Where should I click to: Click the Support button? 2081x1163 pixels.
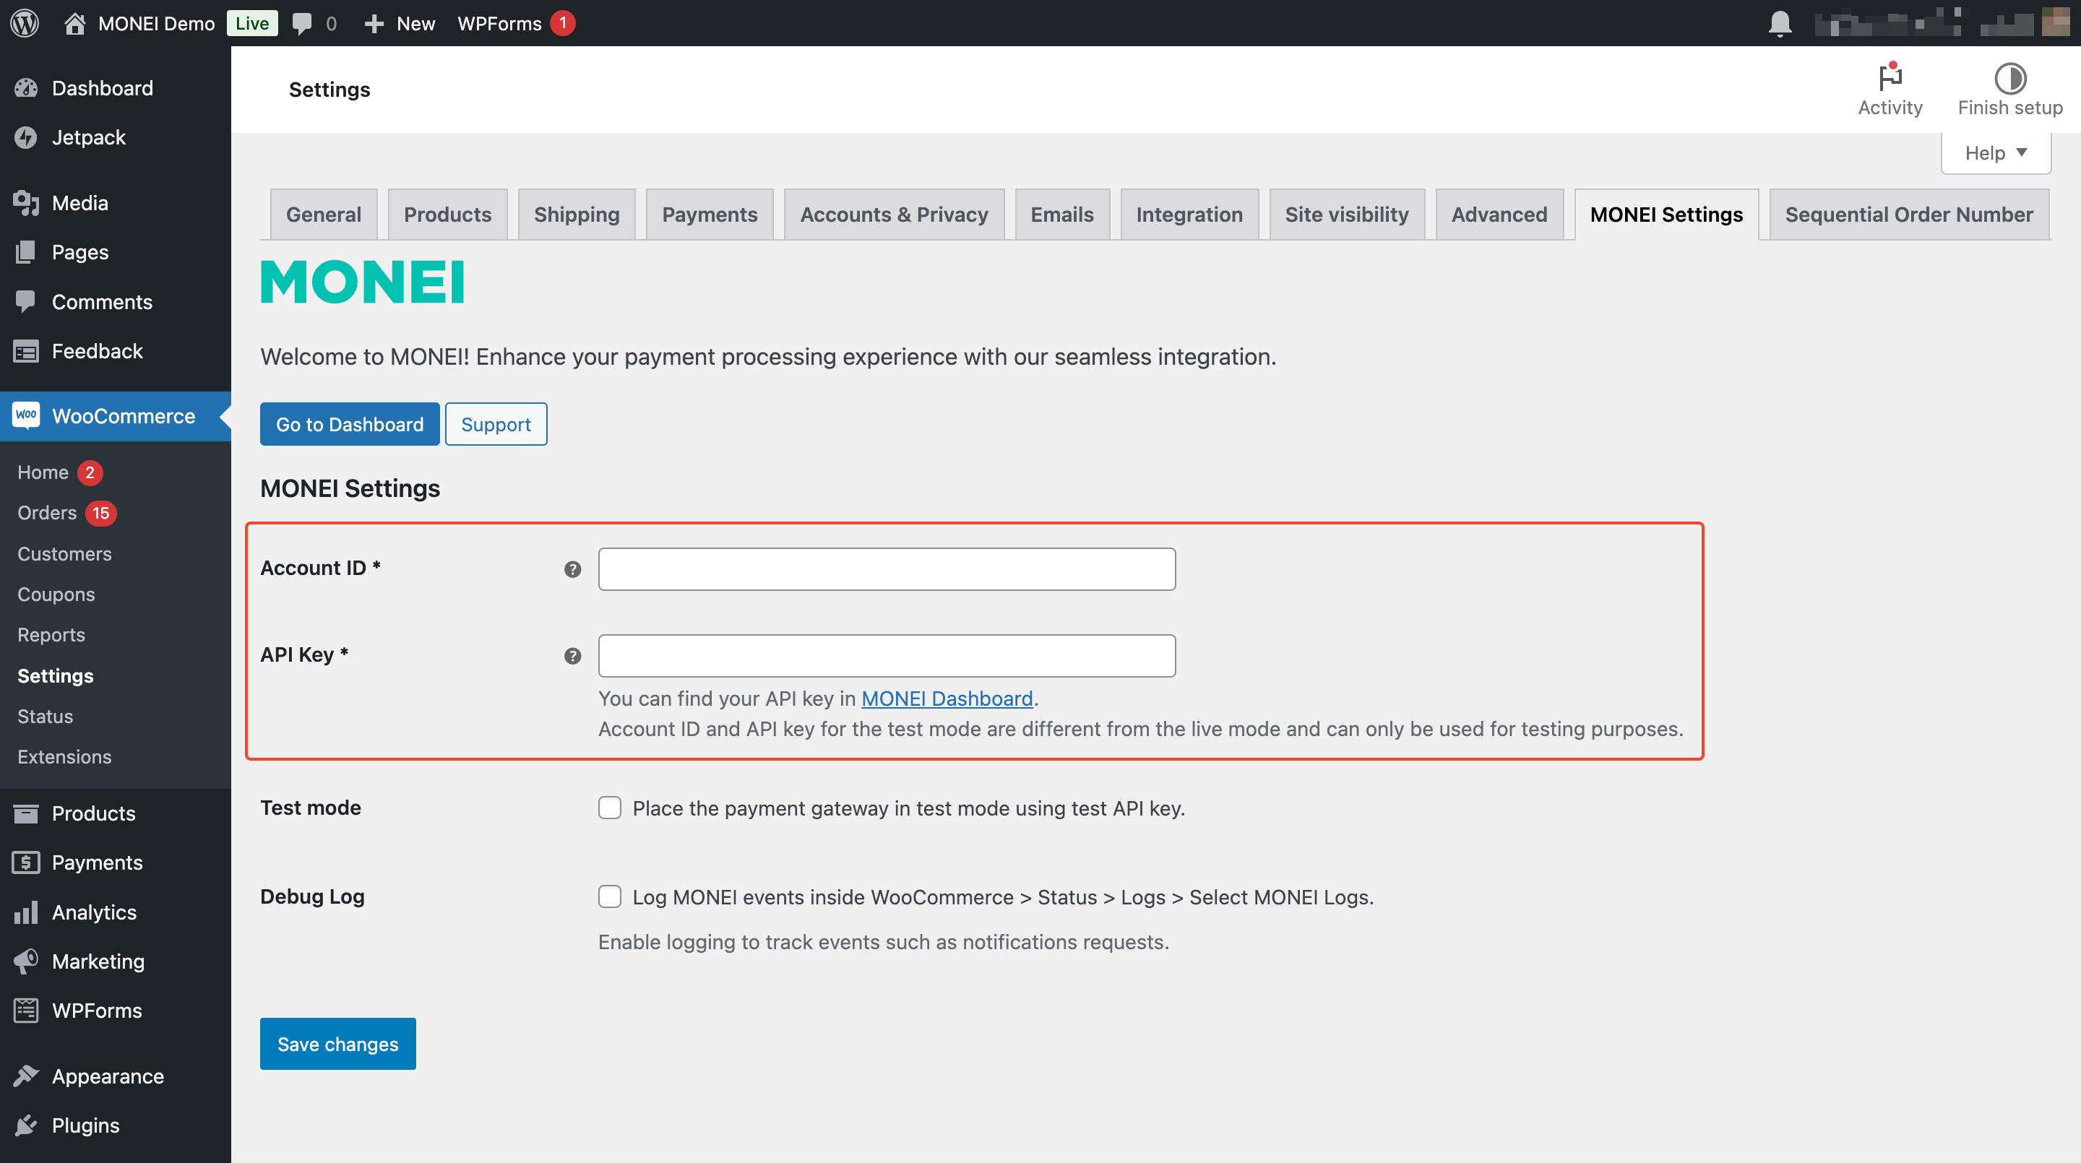click(x=496, y=423)
